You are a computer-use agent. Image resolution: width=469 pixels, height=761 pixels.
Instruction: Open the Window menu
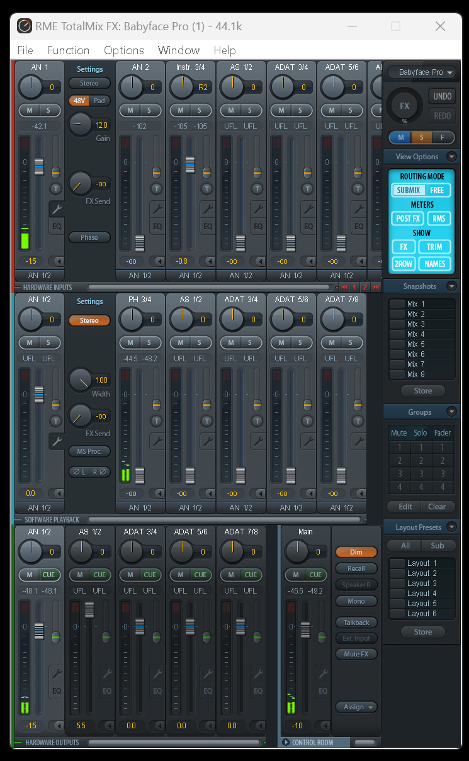click(x=179, y=50)
